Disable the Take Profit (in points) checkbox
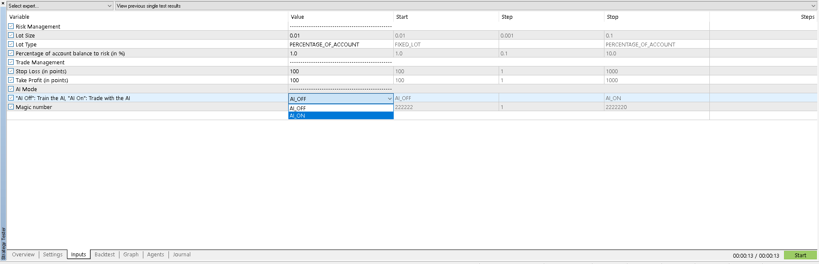Viewport: 819px width, 264px height. tap(11, 80)
